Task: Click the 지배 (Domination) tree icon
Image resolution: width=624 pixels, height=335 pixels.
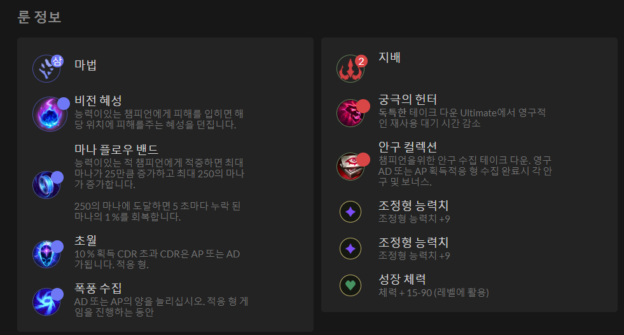Action: tap(350, 69)
